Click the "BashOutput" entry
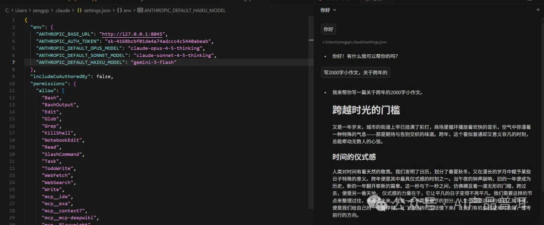The image size is (544, 225). point(58,104)
